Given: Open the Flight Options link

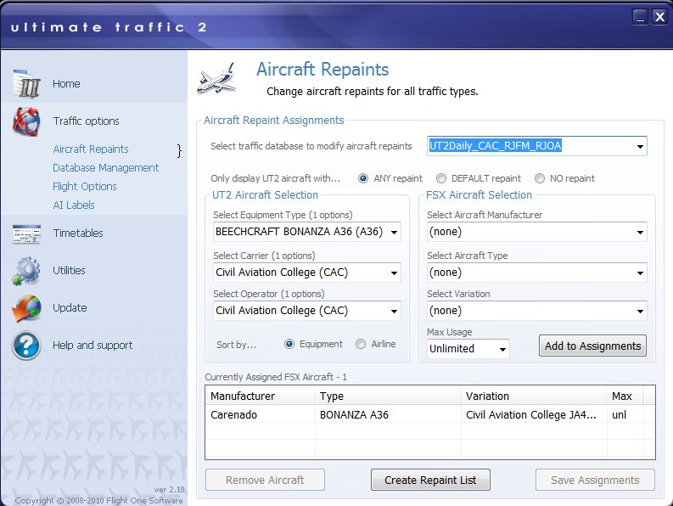Looking at the screenshot, I should [x=85, y=187].
